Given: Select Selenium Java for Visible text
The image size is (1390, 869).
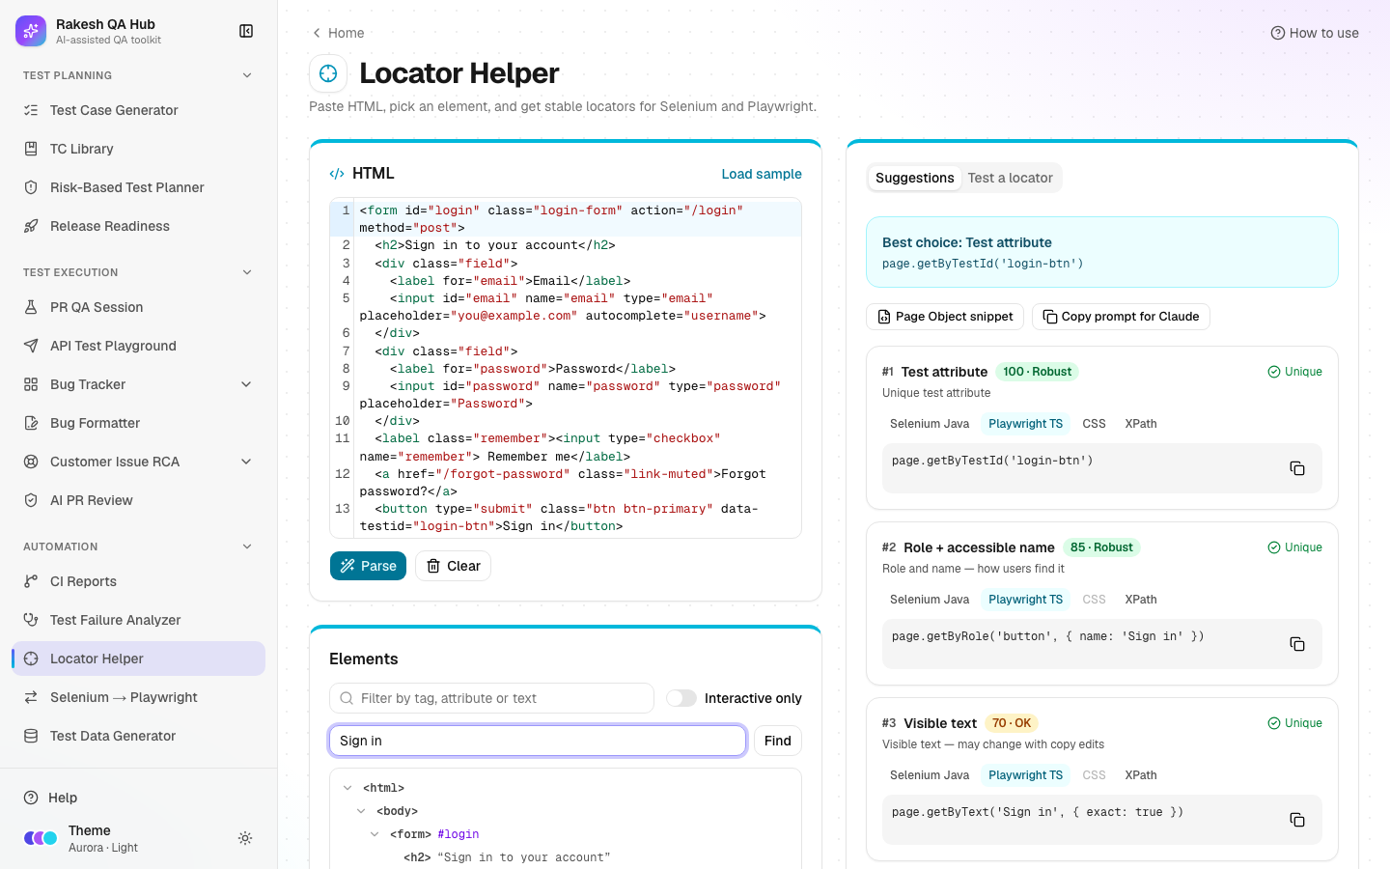Looking at the screenshot, I should [x=930, y=775].
